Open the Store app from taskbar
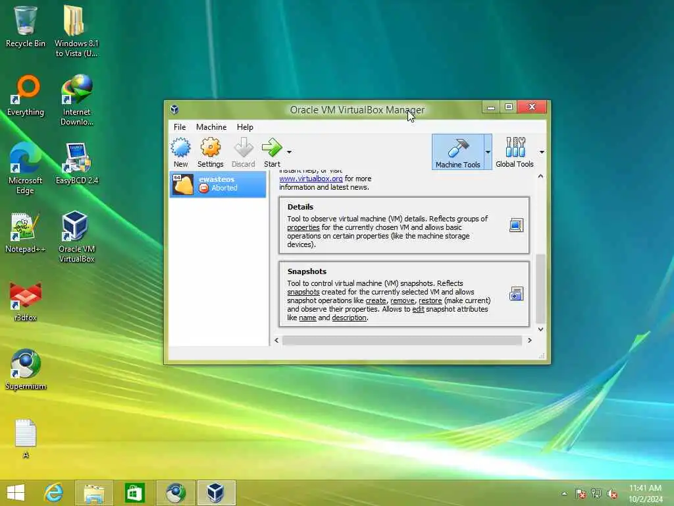Viewport: 674px width, 506px height. point(134,493)
